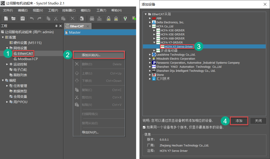Screen dimensions: 270x159
Task: Collapse the 配置 tree node
Action: point(3,37)
